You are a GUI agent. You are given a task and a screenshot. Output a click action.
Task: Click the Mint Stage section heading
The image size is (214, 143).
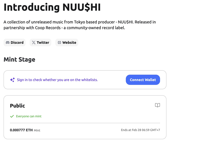click(19, 60)
